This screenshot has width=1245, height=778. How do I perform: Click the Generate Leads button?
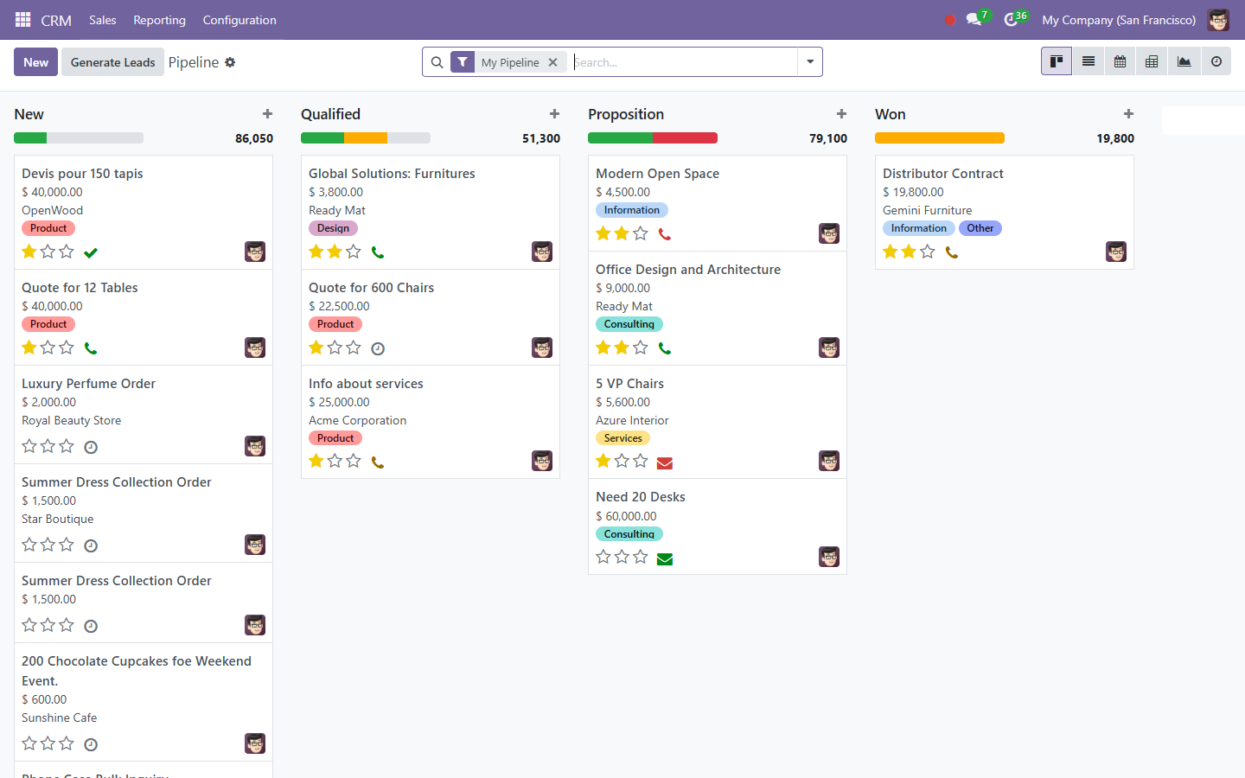(112, 62)
